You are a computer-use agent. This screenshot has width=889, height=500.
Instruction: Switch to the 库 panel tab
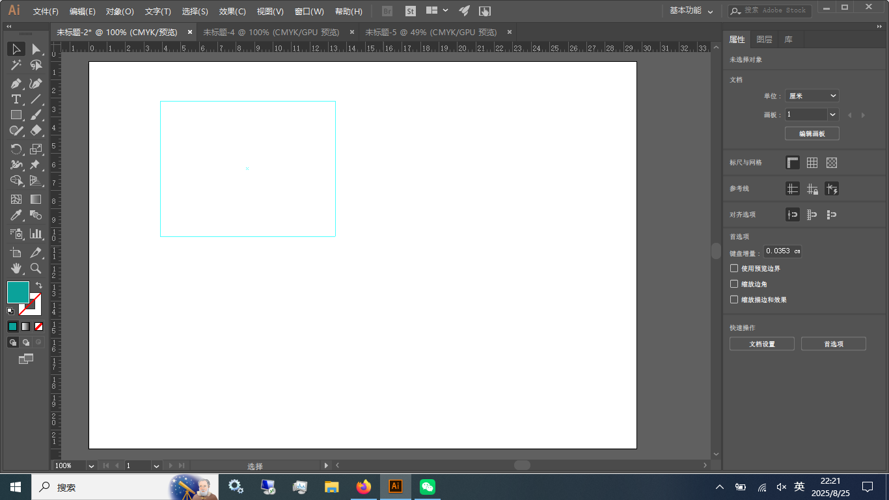[x=788, y=40]
